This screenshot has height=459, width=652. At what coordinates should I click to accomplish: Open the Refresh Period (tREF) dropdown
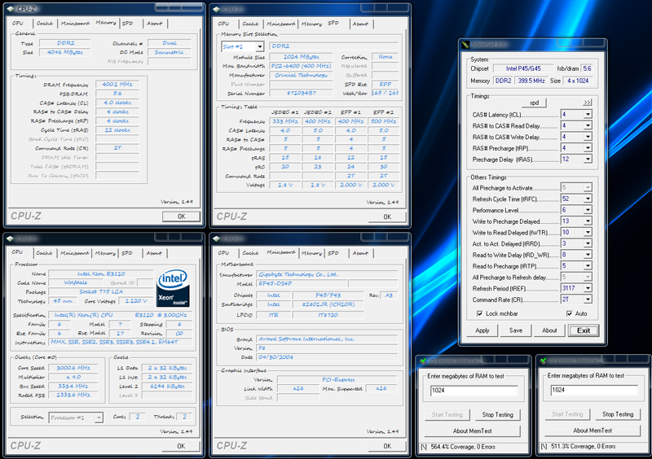(x=588, y=288)
